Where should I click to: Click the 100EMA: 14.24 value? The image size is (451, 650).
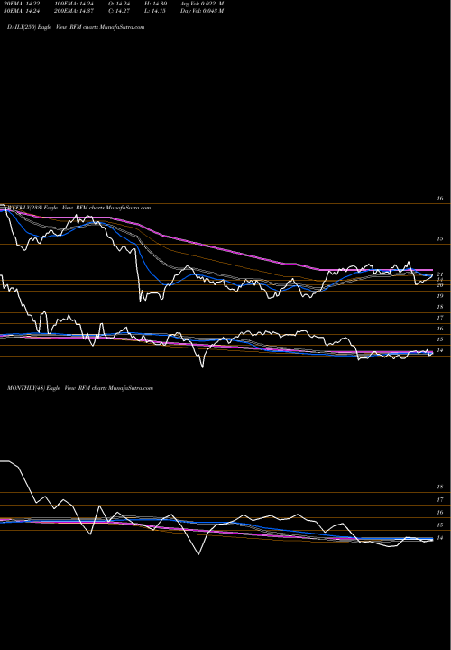click(x=73, y=4)
